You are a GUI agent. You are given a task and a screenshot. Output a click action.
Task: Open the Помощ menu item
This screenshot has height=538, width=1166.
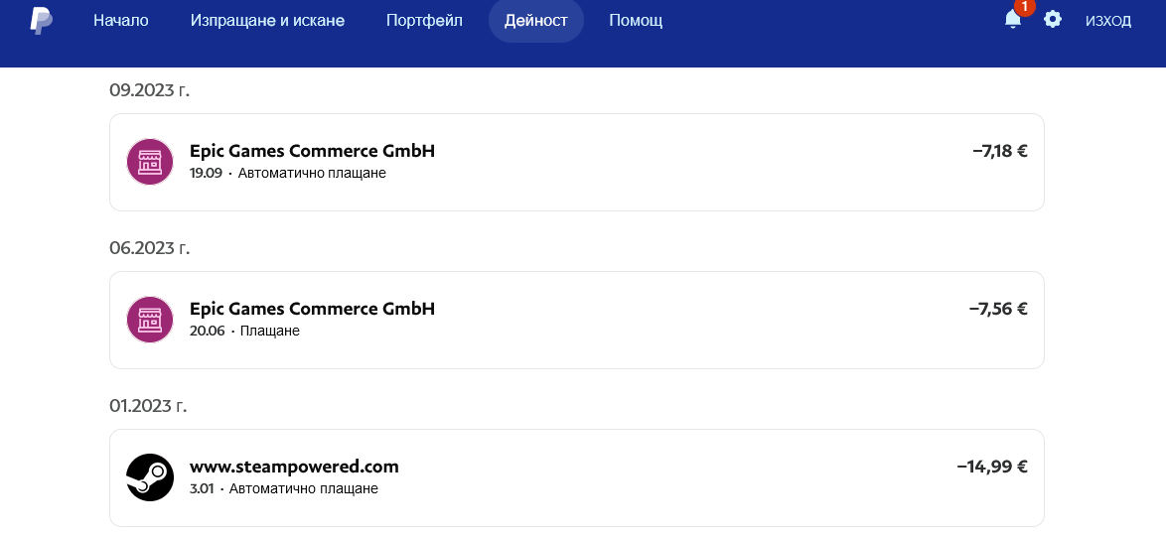coord(636,21)
